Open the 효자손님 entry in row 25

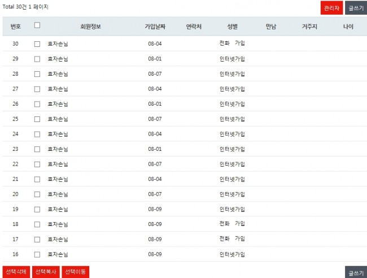pyautogui.click(x=58, y=119)
